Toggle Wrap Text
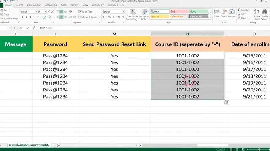Screen dimensions: 270x151 85,12
